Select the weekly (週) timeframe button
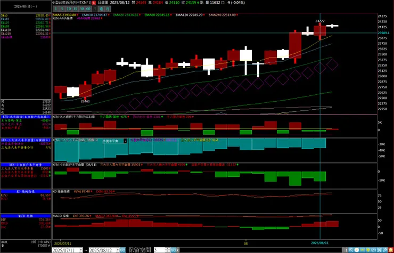Viewport: 394px width, 253px height. point(101,9)
